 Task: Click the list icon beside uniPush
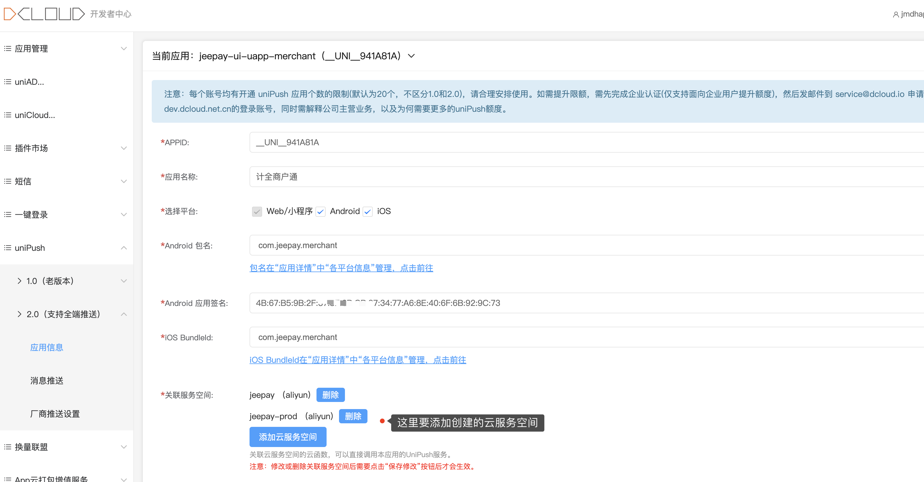coord(7,248)
